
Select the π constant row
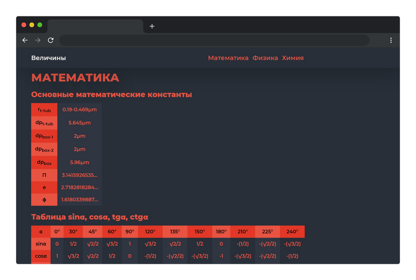[44, 175]
